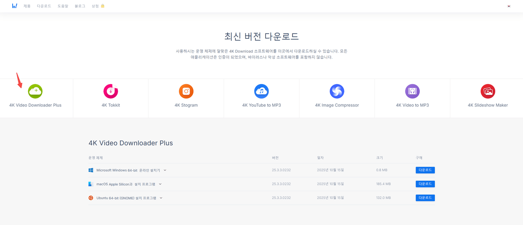523x225 pixels.
Task: Expand Ubuntu 64-bit (GNOME) installer options
Action: click(x=161, y=198)
